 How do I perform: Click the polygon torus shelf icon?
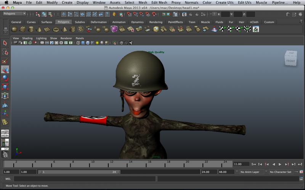[56, 29]
